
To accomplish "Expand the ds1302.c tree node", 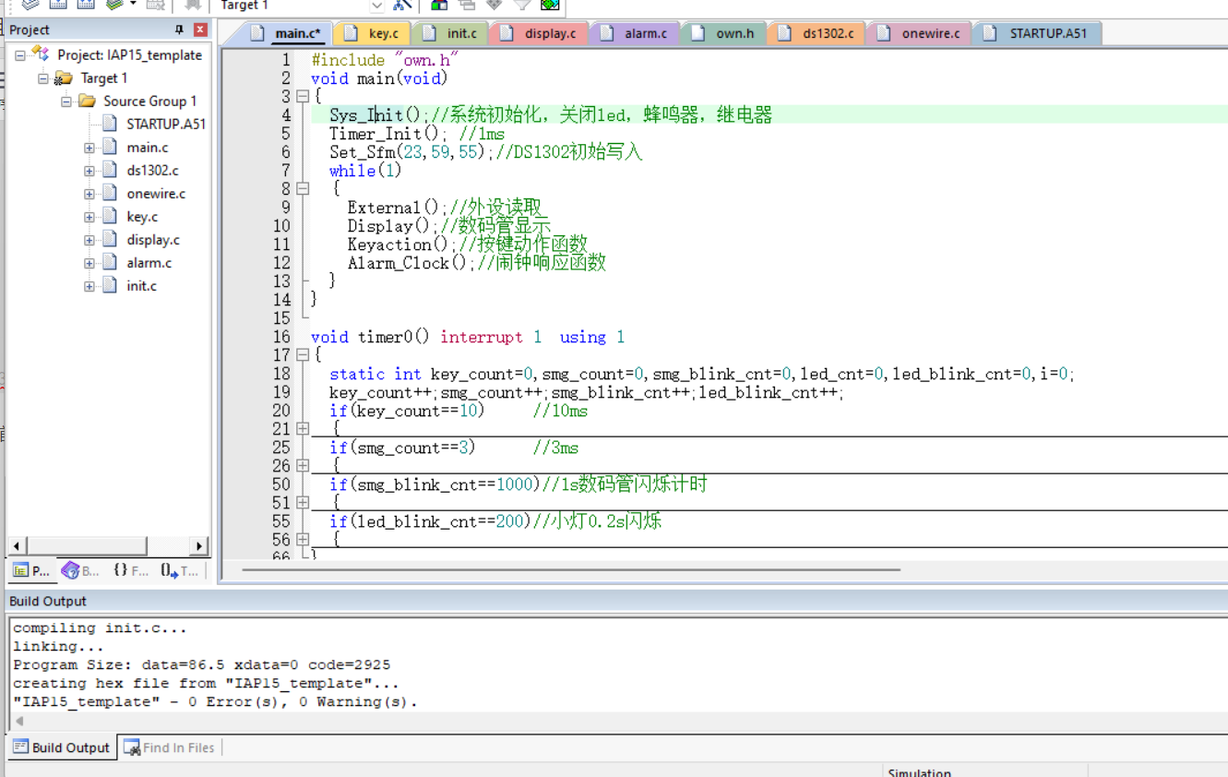I will (x=89, y=171).
